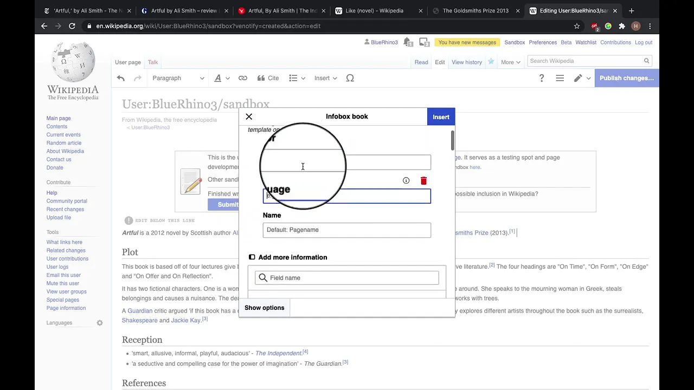Click Show options button
The image size is (694, 390).
[x=264, y=308]
